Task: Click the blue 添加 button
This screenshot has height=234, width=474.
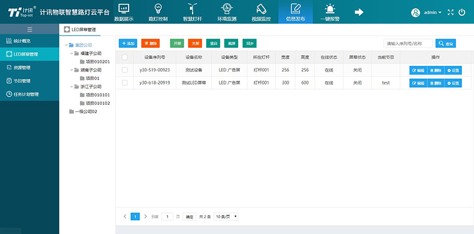Action: [128, 43]
